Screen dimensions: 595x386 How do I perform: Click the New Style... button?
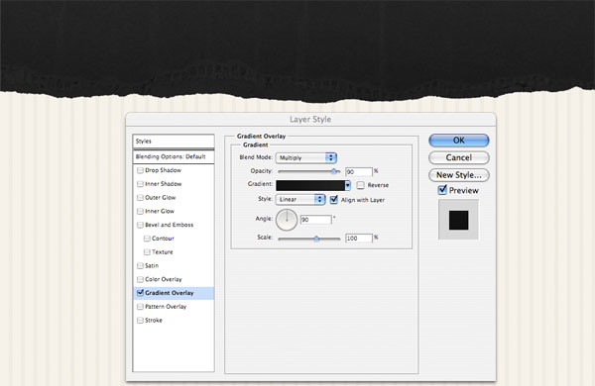click(x=459, y=175)
